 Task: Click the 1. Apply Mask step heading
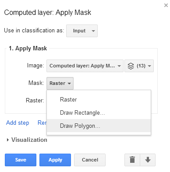tap(28, 49)
